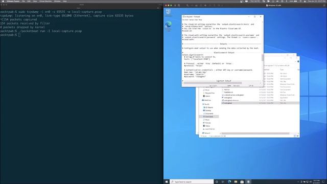This screenshot has height=184, width=327.
Task: Open the Microsoft Edge desktop shortcut
Action: (168, 26)
